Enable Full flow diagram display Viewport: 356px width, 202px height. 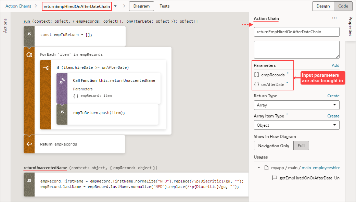tap(301, 146)
